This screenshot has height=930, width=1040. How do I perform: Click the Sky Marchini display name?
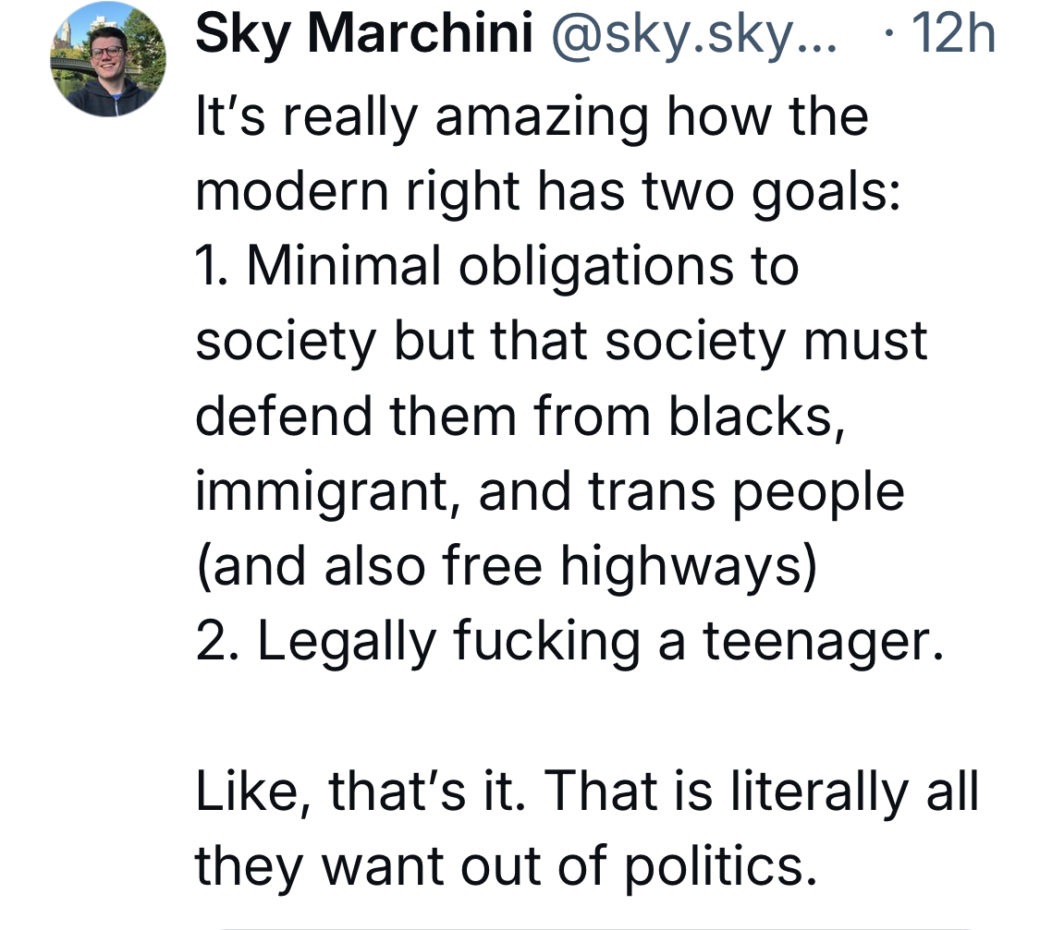point(364,34)
